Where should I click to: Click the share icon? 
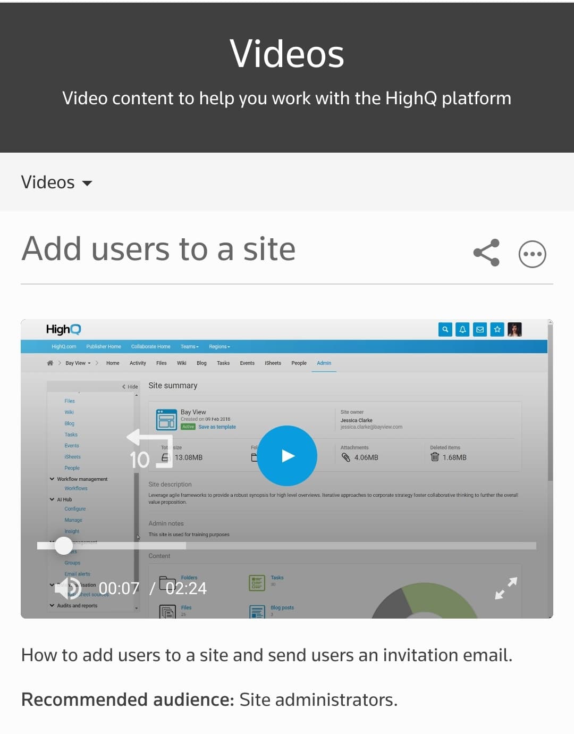(x=486, y=253)
